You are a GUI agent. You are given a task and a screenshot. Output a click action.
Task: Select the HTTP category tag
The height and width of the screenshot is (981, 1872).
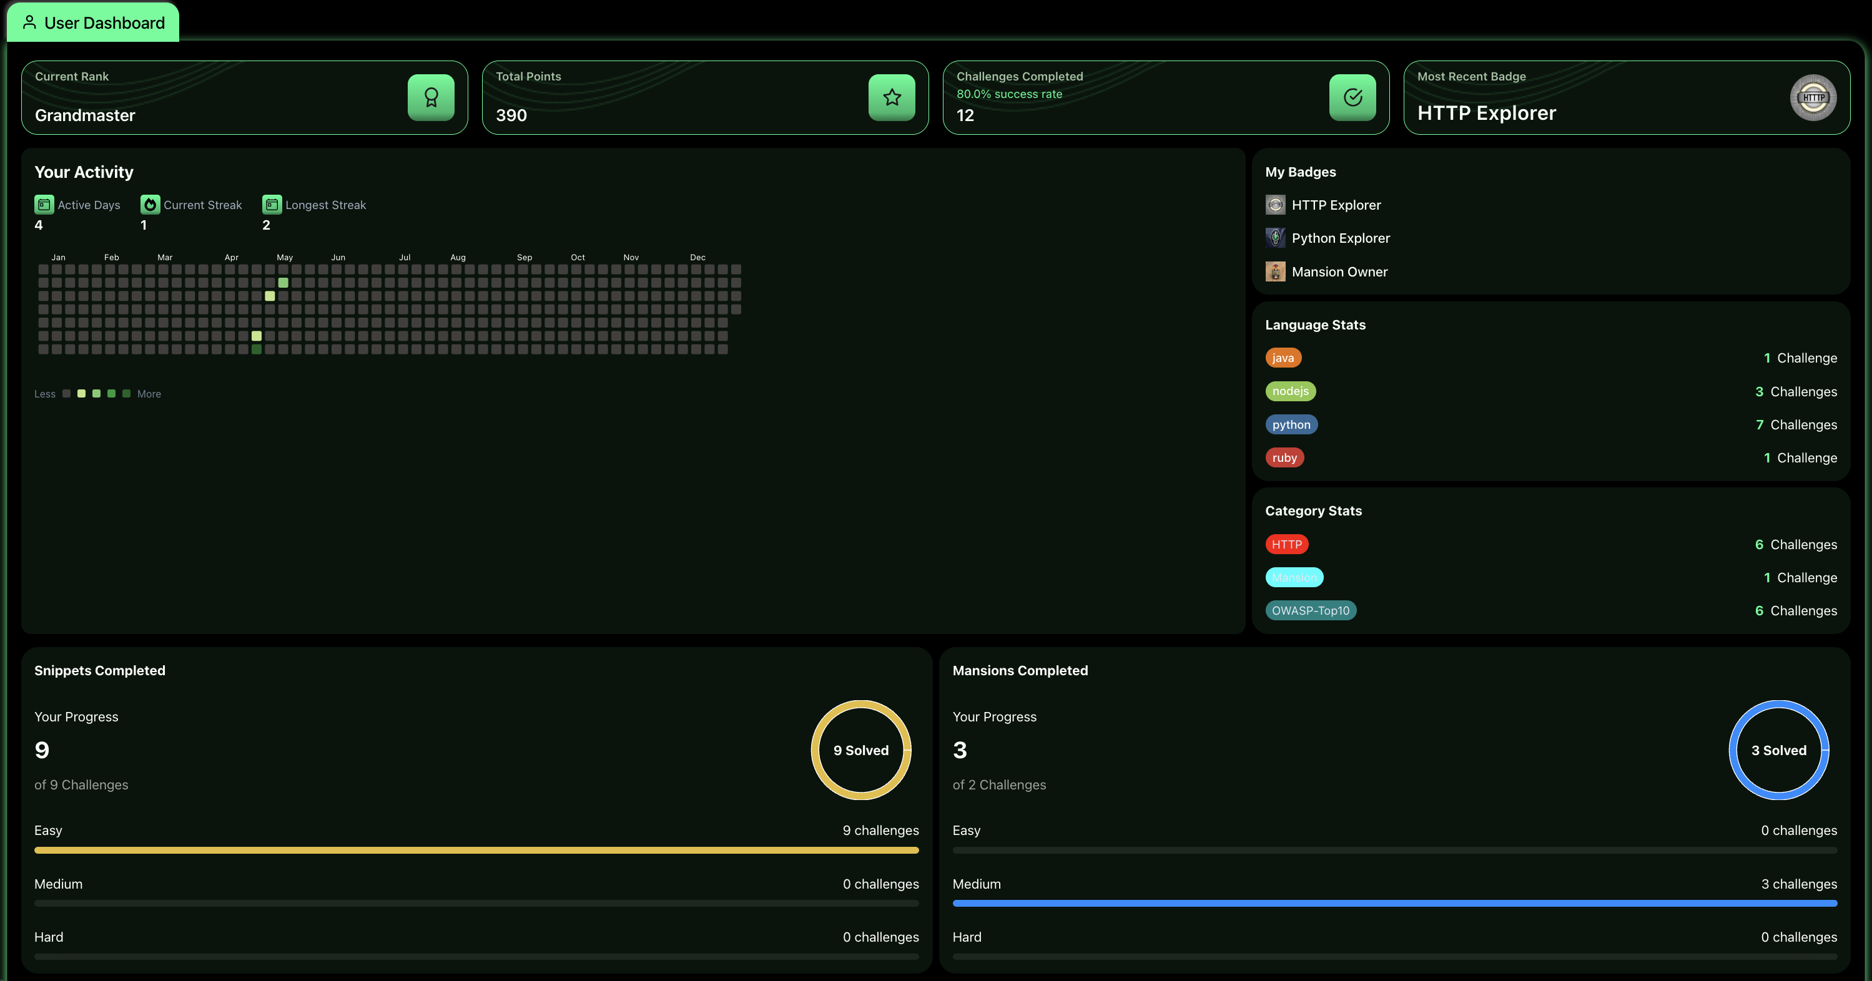click(1287, 545)
